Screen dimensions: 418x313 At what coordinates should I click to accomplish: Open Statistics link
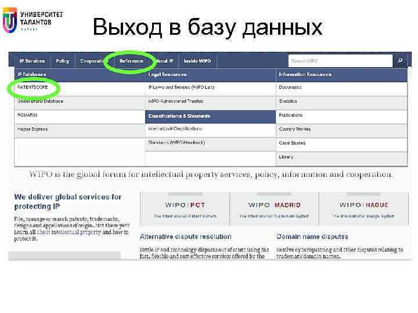[288, 101]
